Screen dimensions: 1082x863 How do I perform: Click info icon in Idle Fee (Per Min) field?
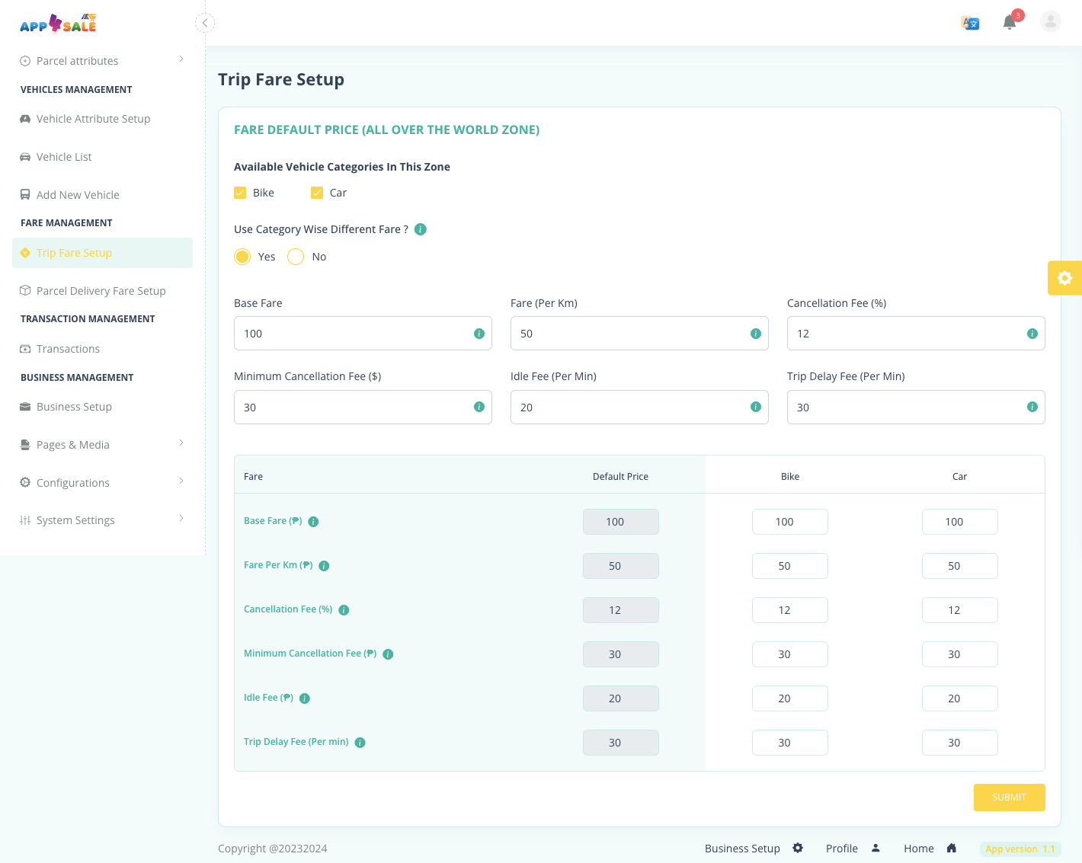coord(756,407)
